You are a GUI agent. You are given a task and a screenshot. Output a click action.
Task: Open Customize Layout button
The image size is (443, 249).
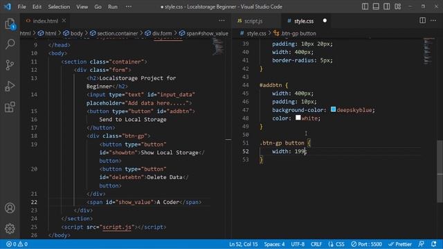pos(398,6)
